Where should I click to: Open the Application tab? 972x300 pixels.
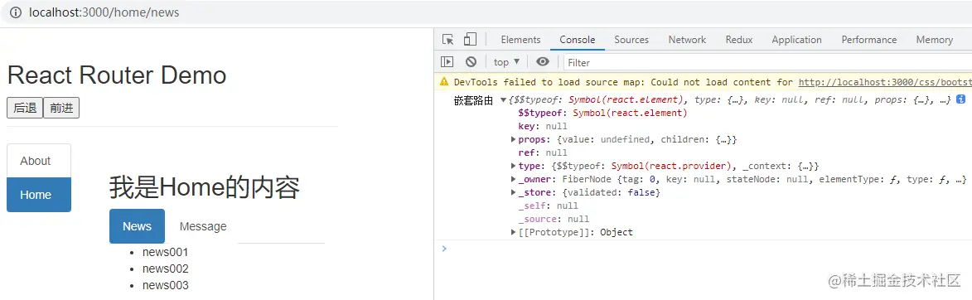click(x=796, y=40)
